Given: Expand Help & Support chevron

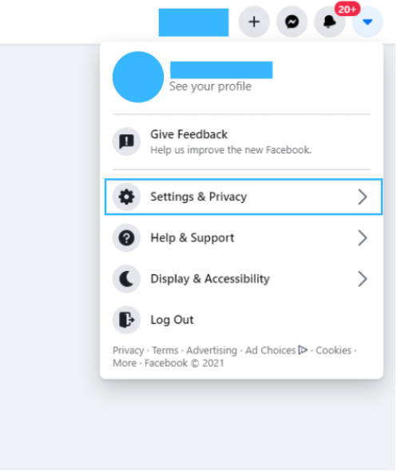Looking at the screenshot, I should [363, 238].
